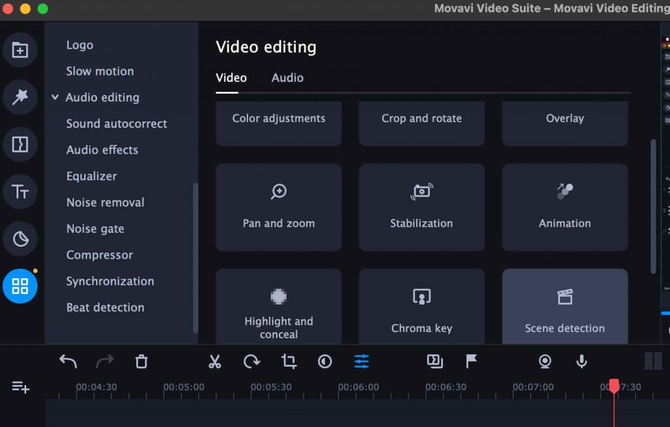This screenshot has height=427, width=670.
Task: Click the webcam recording icon
Action: (545, 361)
